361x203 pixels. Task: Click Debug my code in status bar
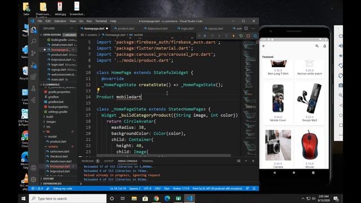(x=63, y=188)
